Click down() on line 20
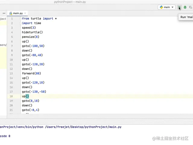This screenshot has height=145, width=193. coord(27,105)
